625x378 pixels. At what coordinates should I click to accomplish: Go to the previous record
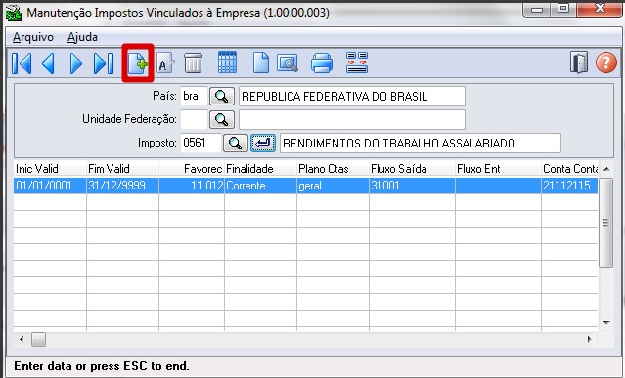48,63
